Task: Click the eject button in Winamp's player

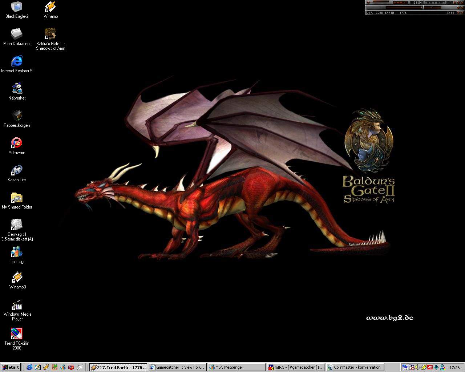Action: 444,3
